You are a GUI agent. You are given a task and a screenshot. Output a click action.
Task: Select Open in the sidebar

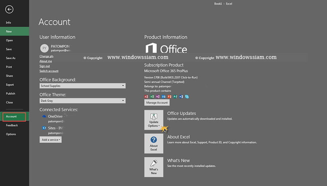[15, 40]
